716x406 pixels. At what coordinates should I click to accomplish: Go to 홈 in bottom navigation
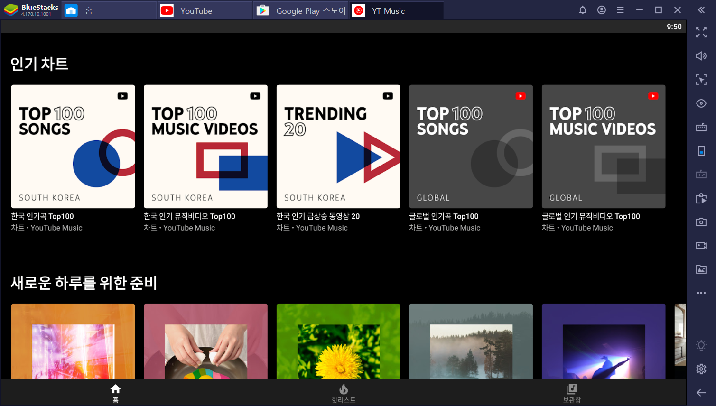115,393
